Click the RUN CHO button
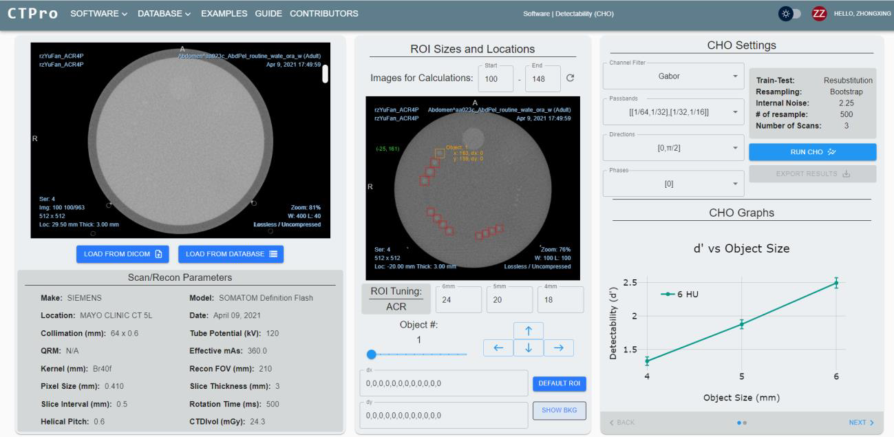 [812, 152]
